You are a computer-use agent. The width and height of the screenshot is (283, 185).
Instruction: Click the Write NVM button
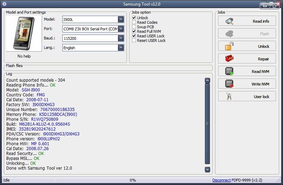[x=247, y=84]
